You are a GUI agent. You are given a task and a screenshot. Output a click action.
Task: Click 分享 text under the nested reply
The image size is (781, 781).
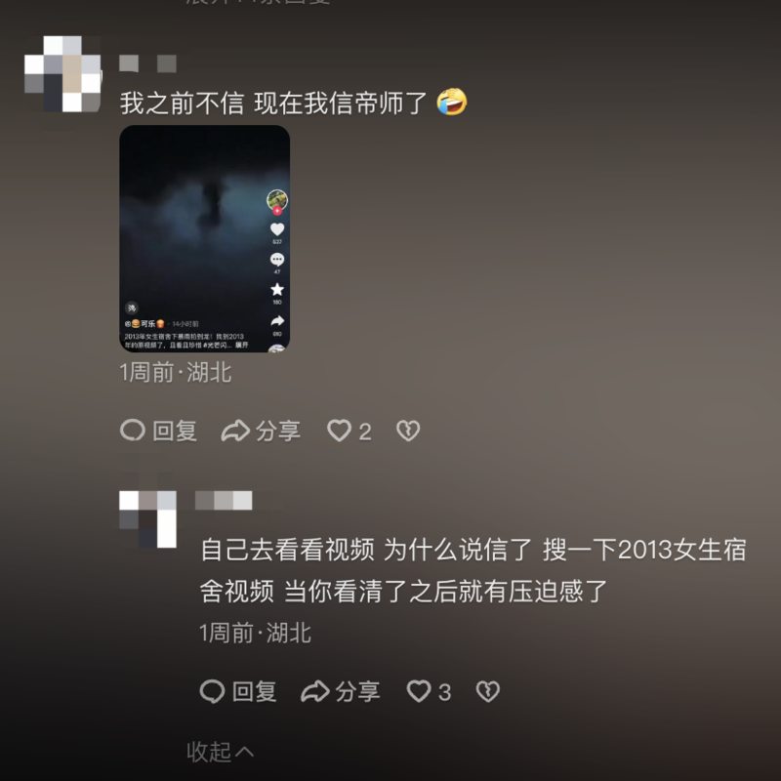tap(357, 692)
